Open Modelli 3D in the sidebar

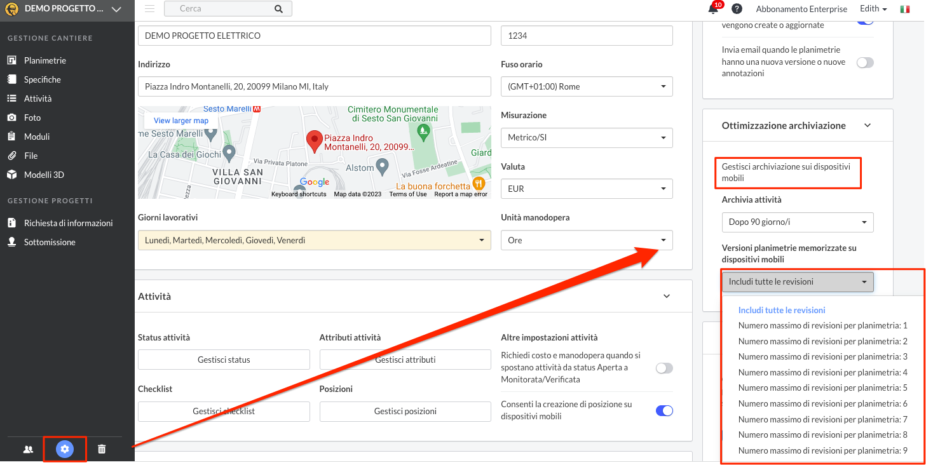(x=44, y=175)
